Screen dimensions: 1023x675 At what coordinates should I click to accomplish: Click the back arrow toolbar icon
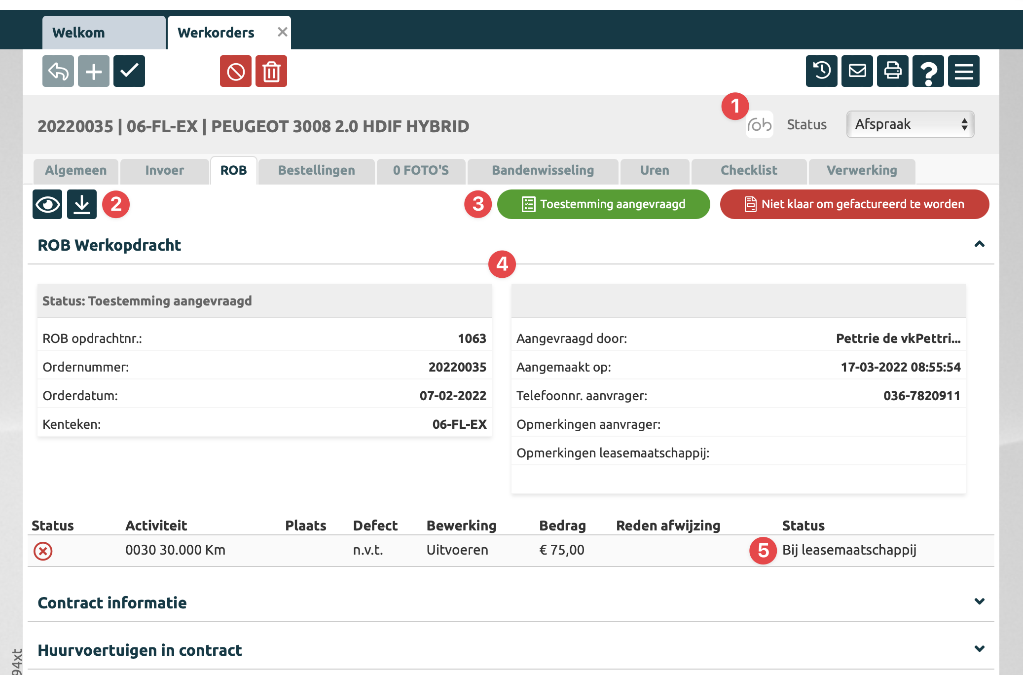click(x=58, y=72)
